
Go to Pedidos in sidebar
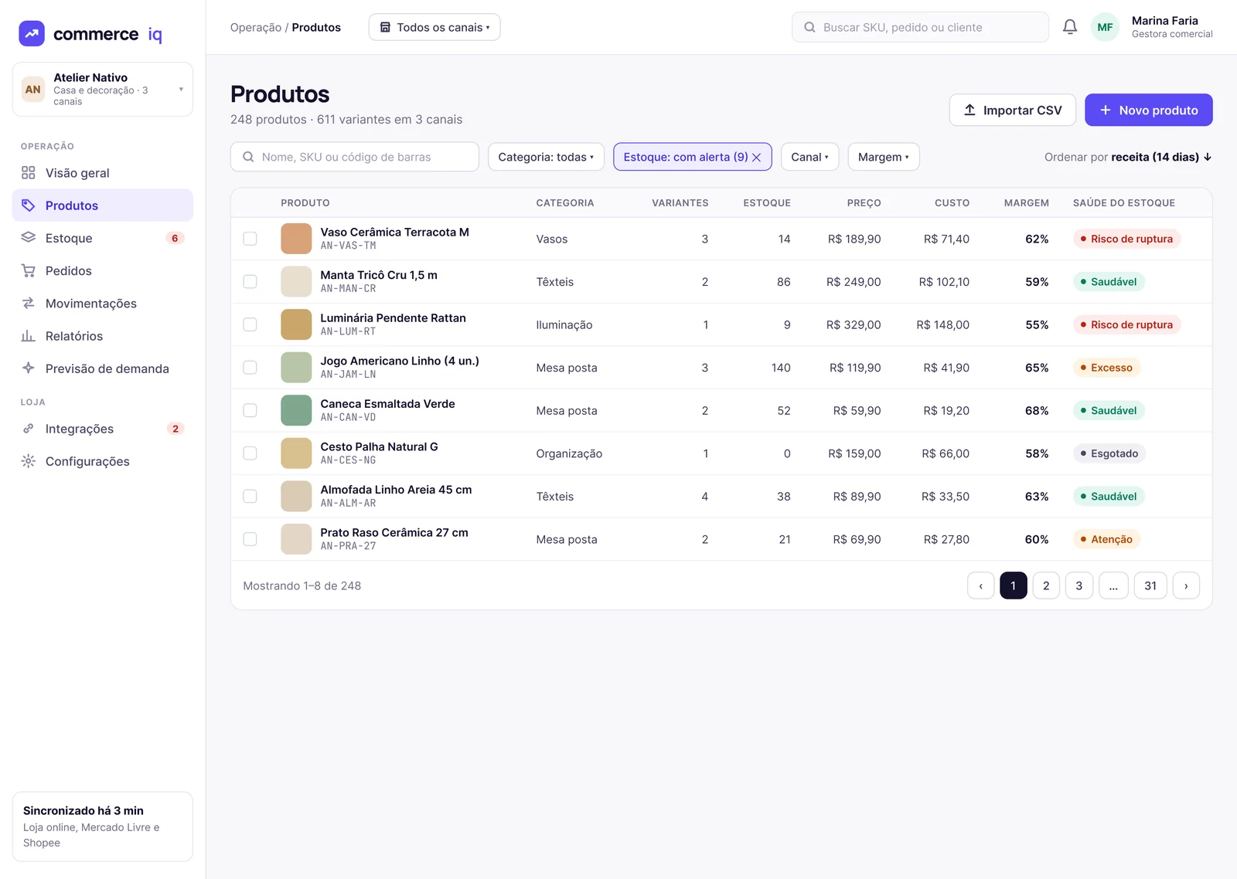[x=103, y=270]
